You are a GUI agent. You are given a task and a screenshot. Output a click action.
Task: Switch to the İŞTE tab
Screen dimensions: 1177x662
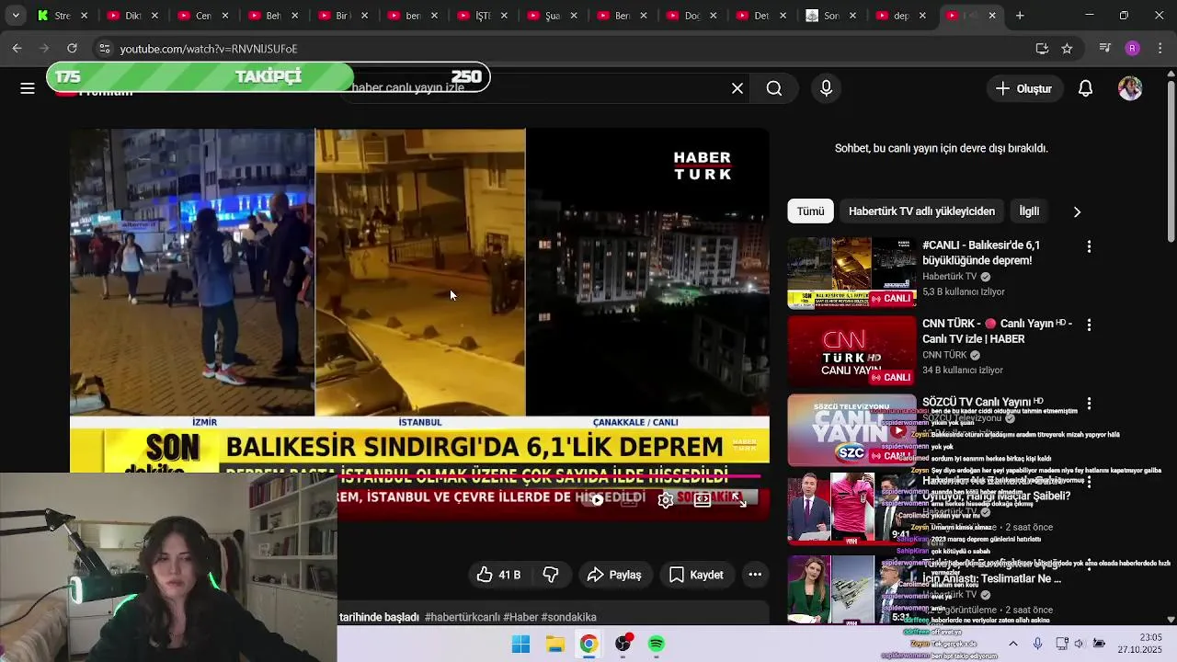(482, 16)
